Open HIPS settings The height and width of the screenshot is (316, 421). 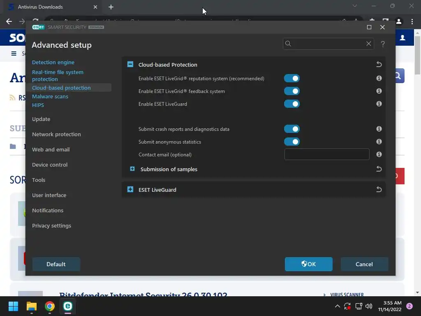[x=38, y=105]
